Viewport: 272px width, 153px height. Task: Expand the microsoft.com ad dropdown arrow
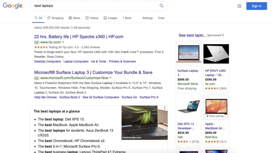110,78
